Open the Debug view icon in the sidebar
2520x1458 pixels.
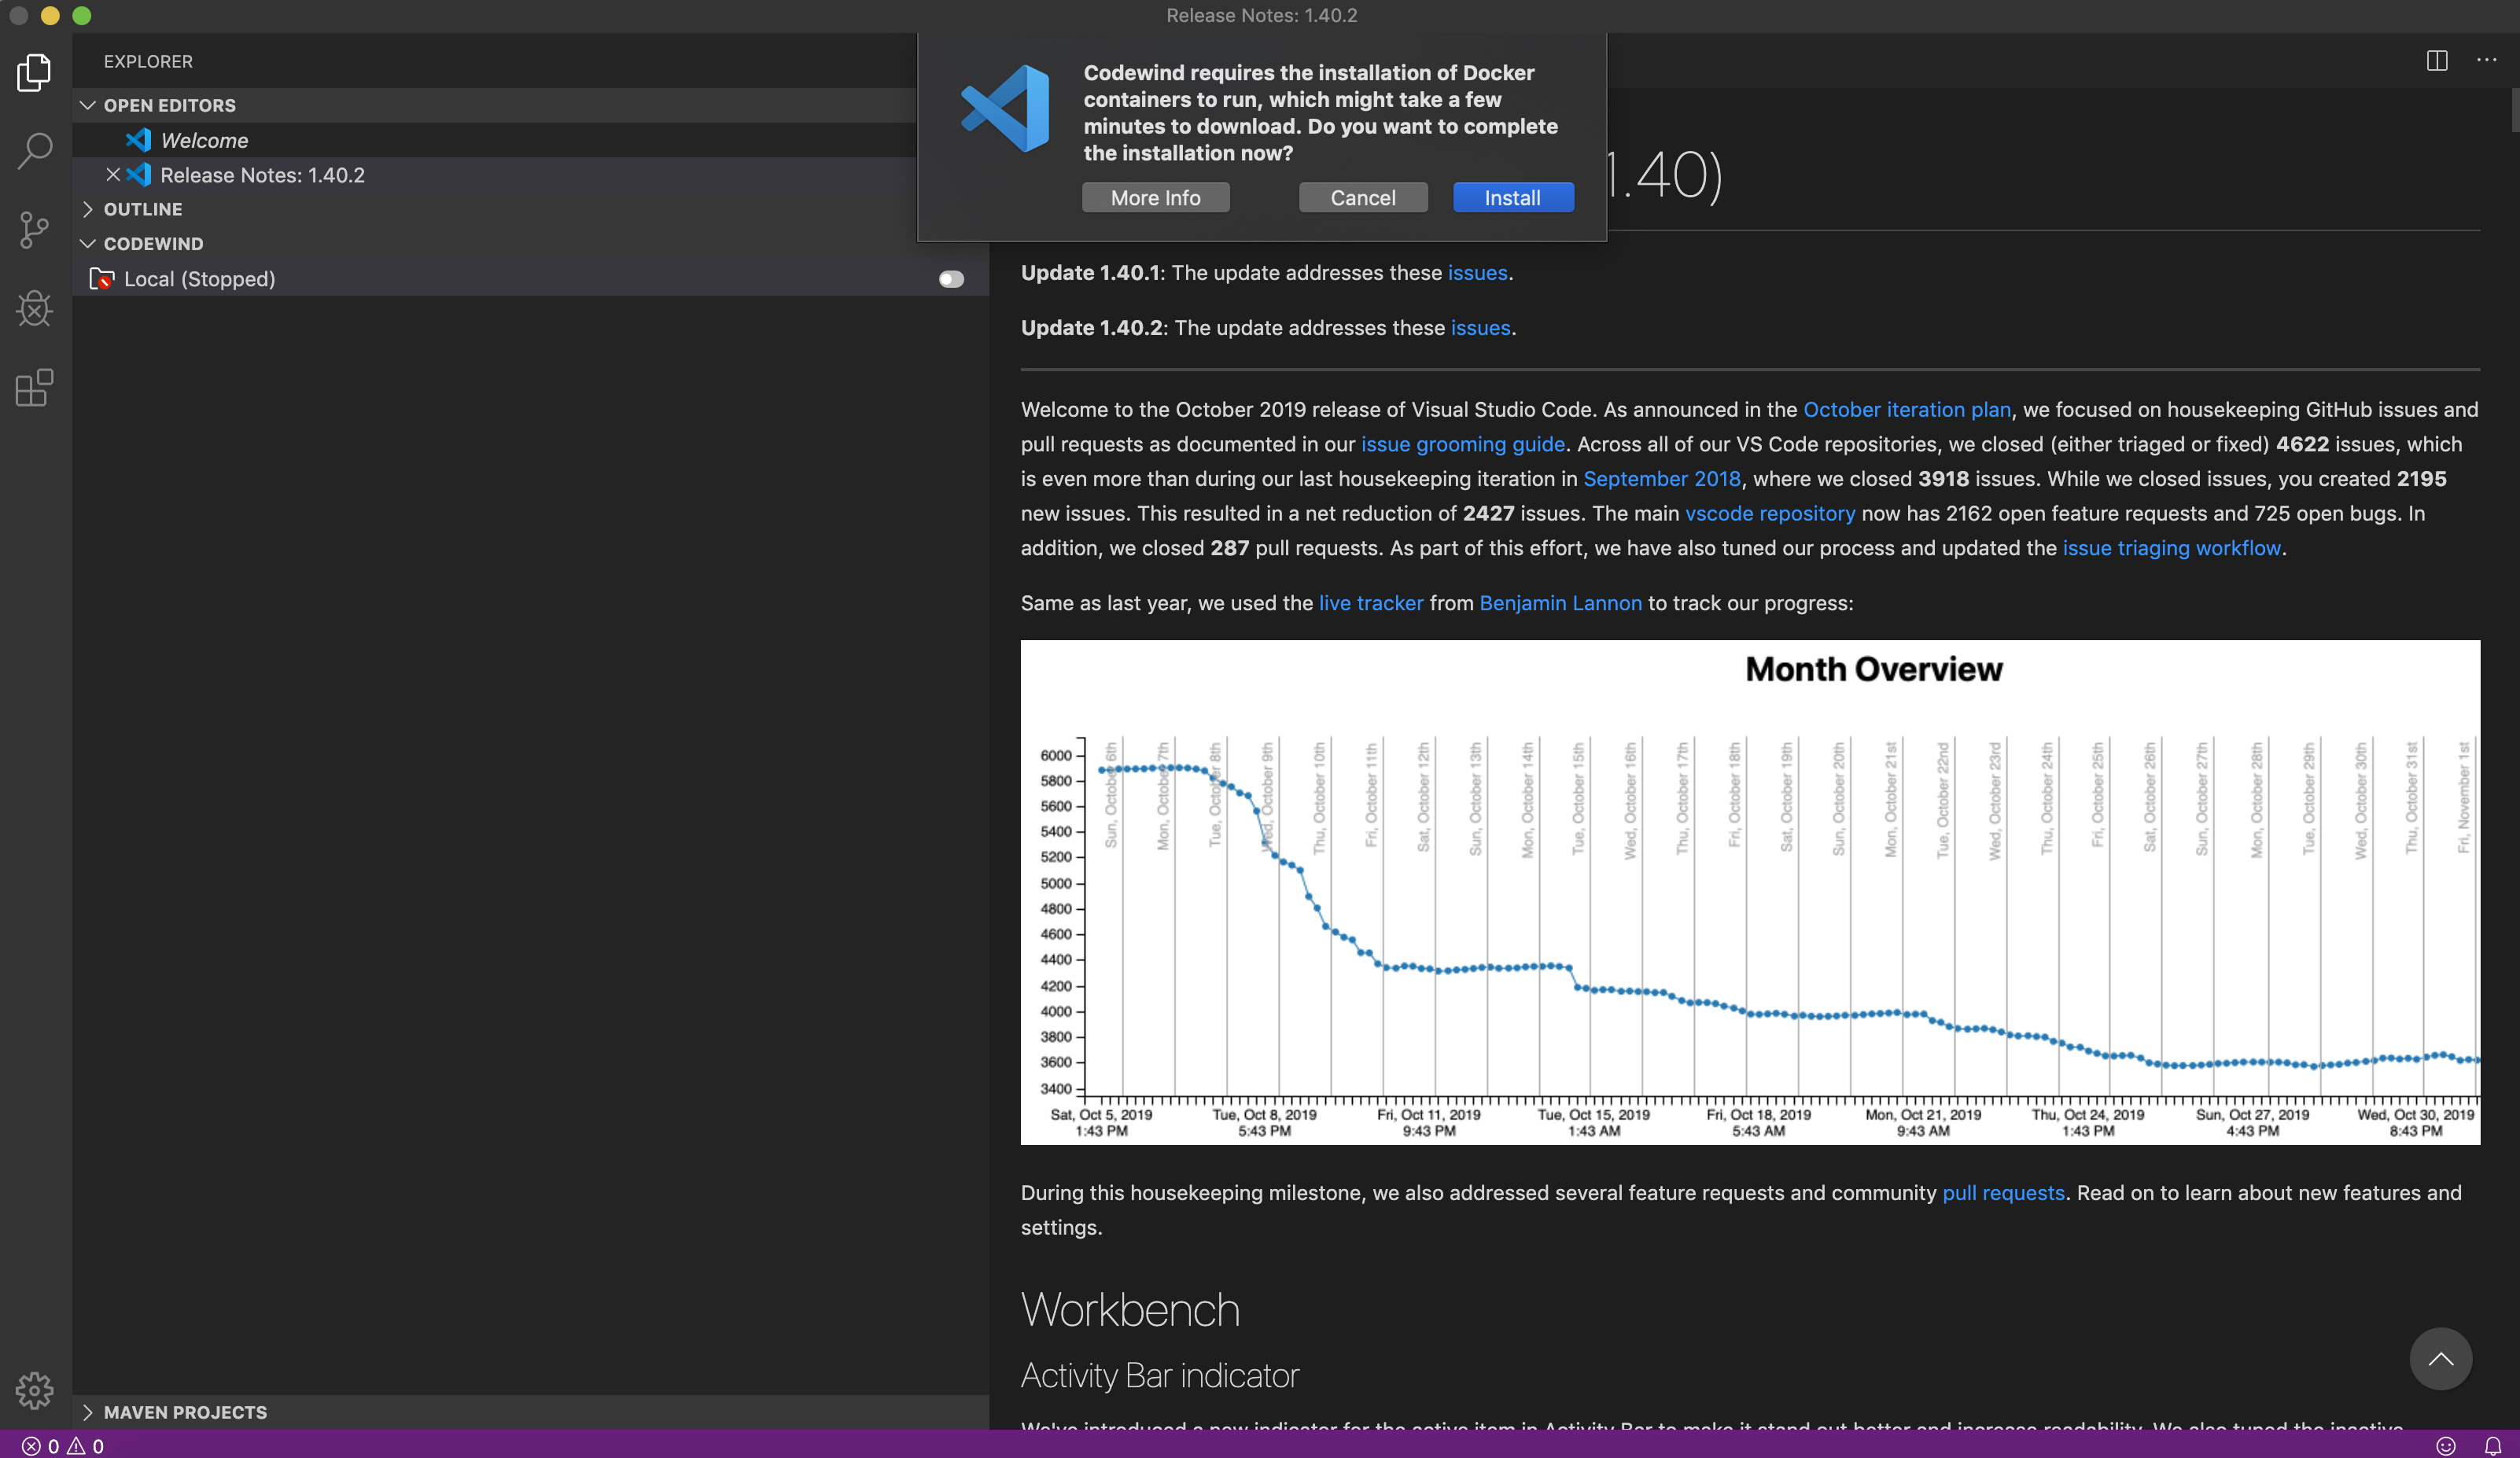(34, 308)
